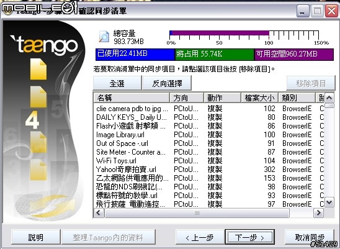340x249 pixels.
Task: Select the 'Yahoo!奇摩拍賣.url' row
Action: point(209,170)
